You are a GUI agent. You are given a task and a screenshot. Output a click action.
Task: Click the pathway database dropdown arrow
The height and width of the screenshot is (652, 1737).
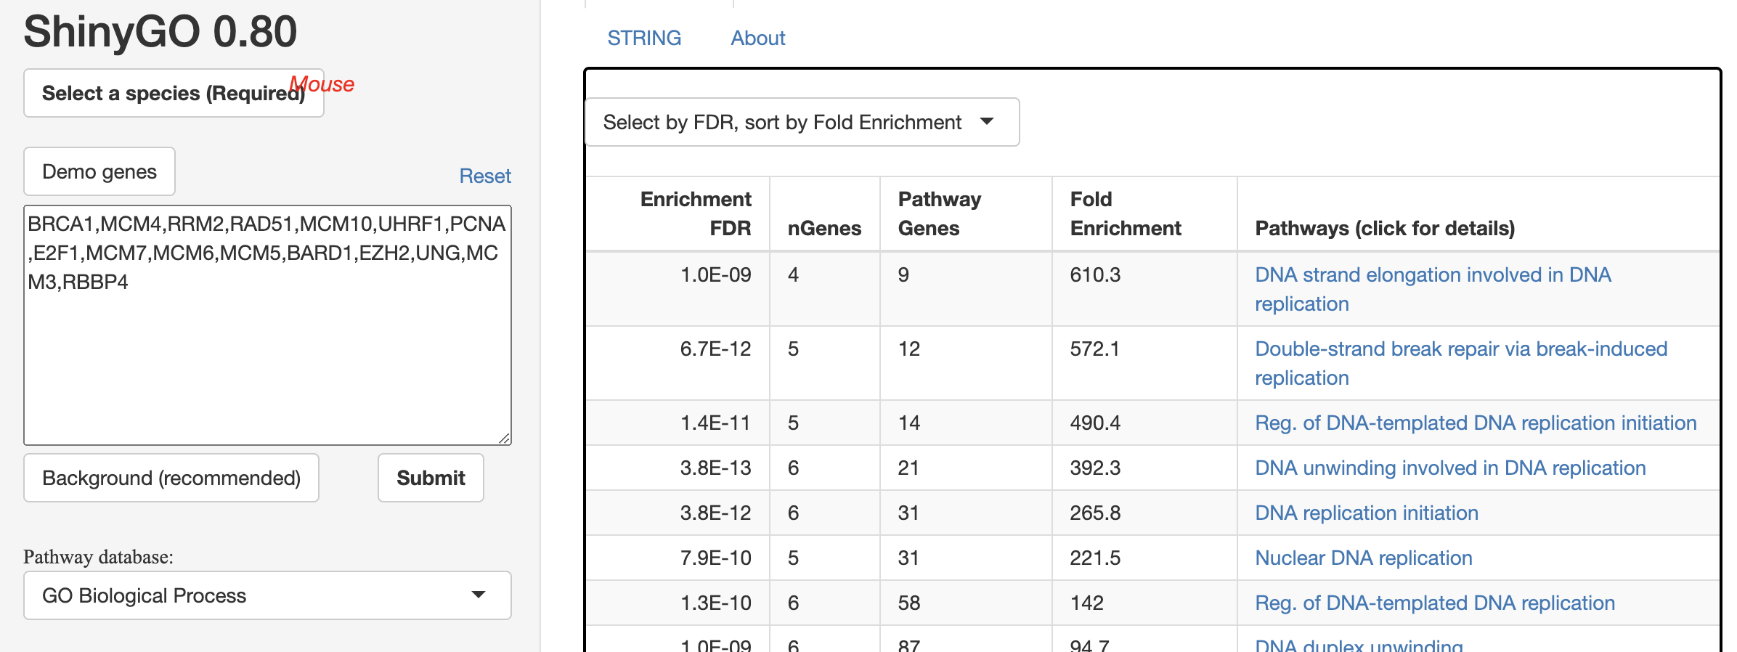click(478, 595)
